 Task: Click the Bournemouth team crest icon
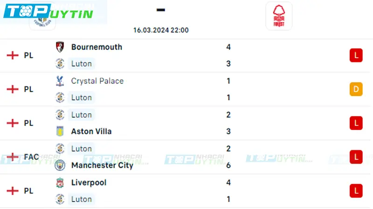pyautogui.click(x=60, y=47)
